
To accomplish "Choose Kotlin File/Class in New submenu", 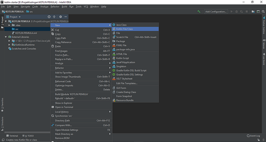I will [x=135, y=29].
